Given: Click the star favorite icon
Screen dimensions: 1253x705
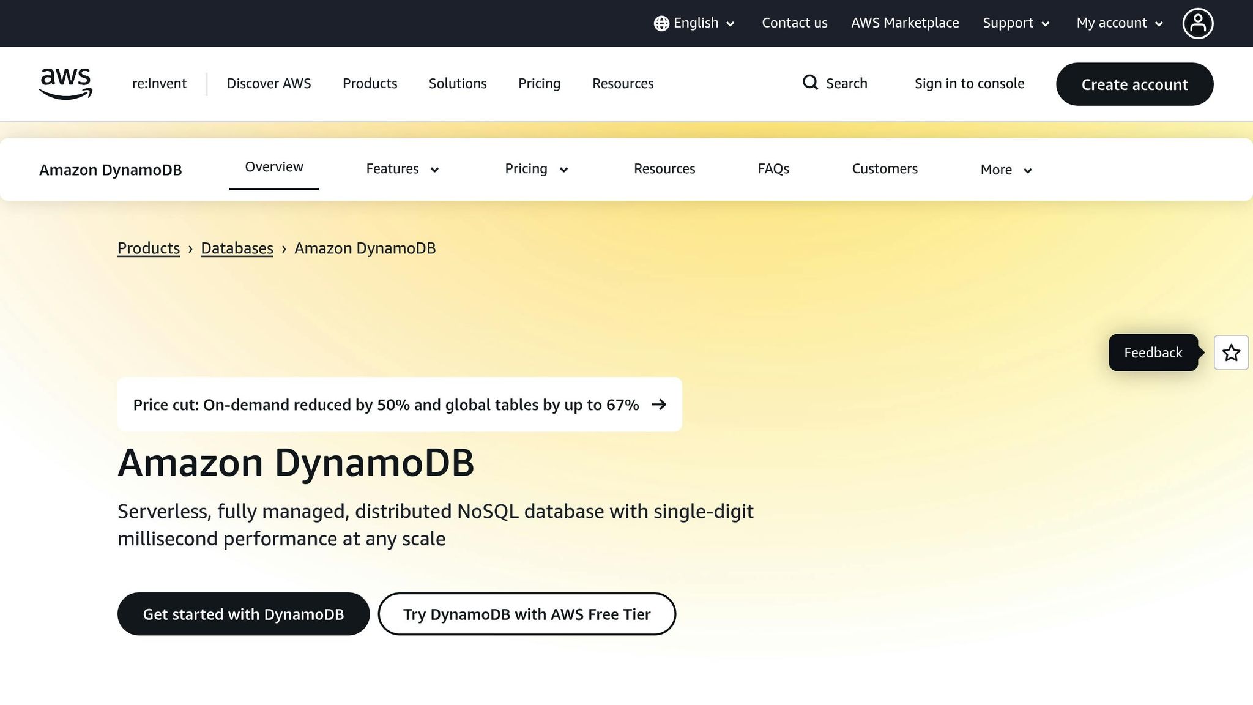Looking at the screenshot, I should [x=1231, y=352].
